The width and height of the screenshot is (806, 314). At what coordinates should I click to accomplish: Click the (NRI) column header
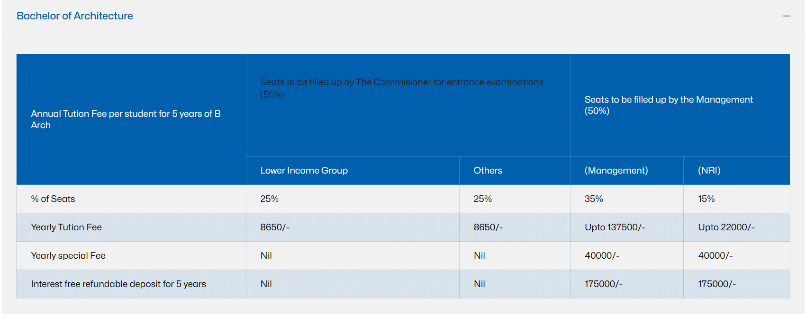(709, 170)
